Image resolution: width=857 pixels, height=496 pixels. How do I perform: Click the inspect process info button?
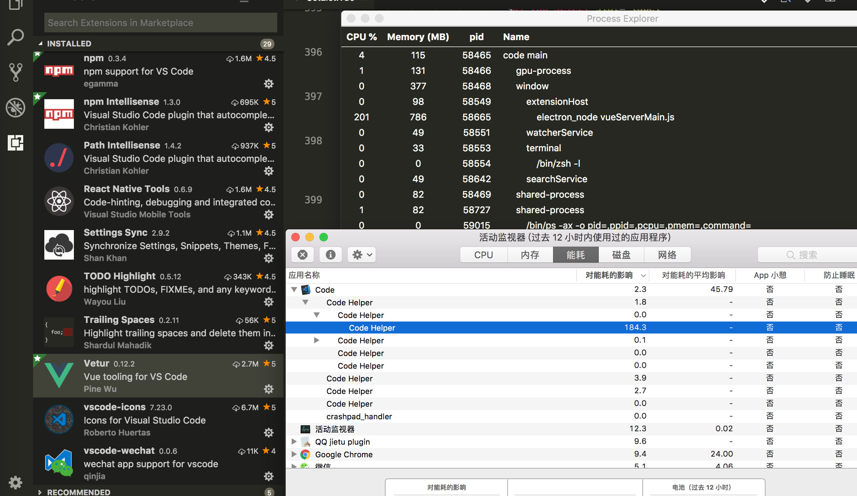(x=330, y=255)
